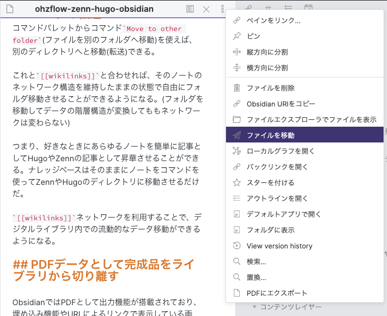Click the vertical split icon
The width and height of the screenshot is (387, 316).
237,52
